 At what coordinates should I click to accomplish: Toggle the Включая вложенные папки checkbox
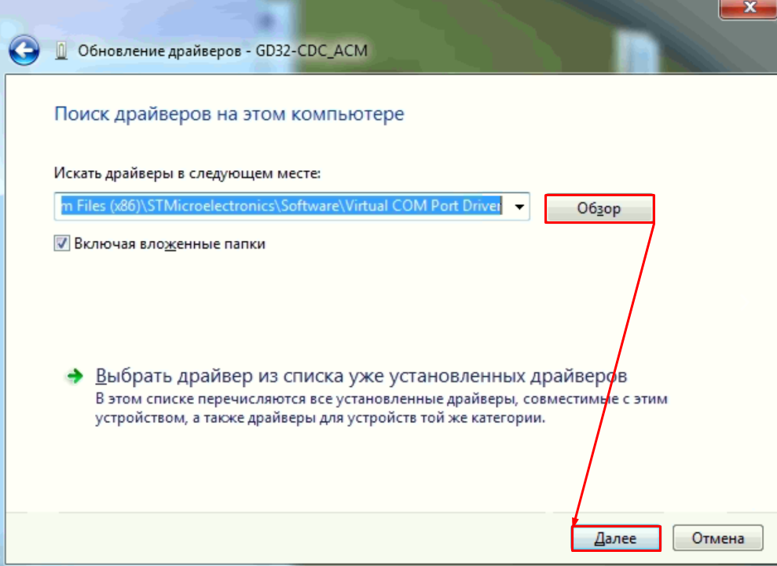(x=62, y=243)
